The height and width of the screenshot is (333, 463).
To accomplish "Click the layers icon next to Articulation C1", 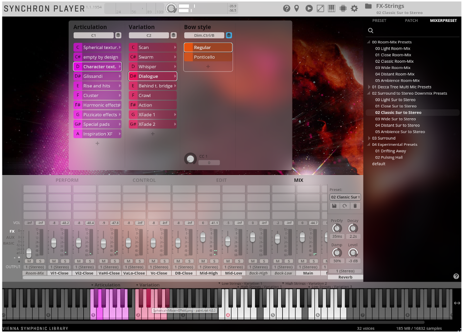I will point(118,35).
